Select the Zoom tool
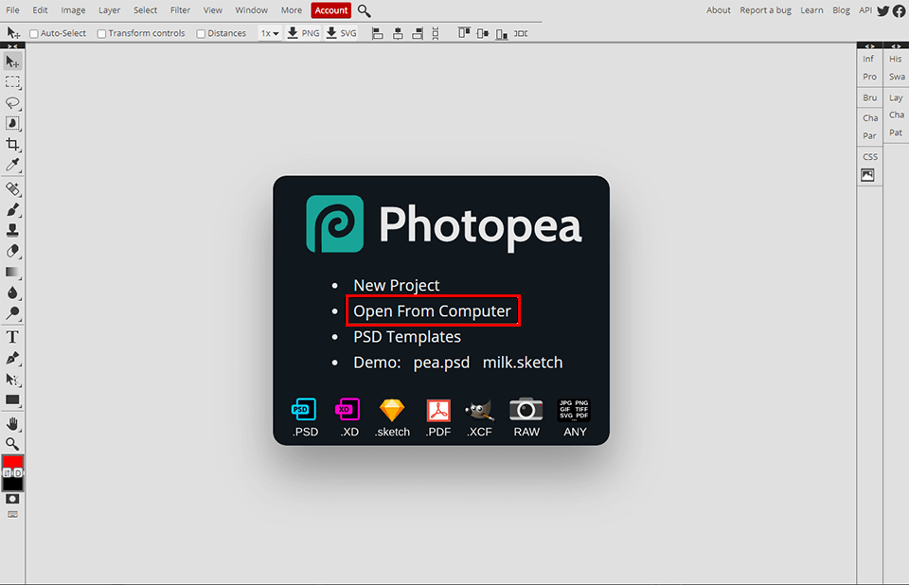 coord(13,443)
